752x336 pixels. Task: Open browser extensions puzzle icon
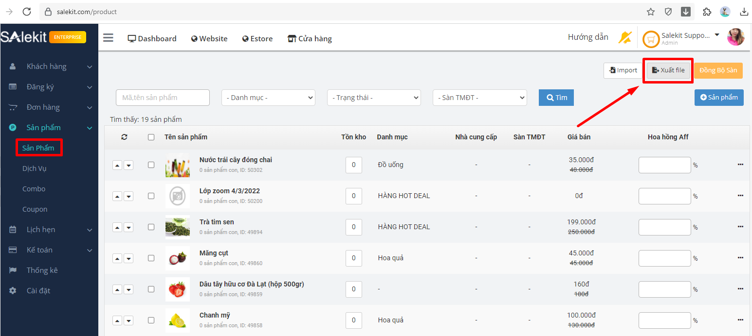[707, 12]
